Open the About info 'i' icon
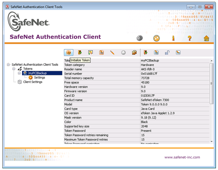The width and height of the screenshot is (218, 170). pos(173,38)
